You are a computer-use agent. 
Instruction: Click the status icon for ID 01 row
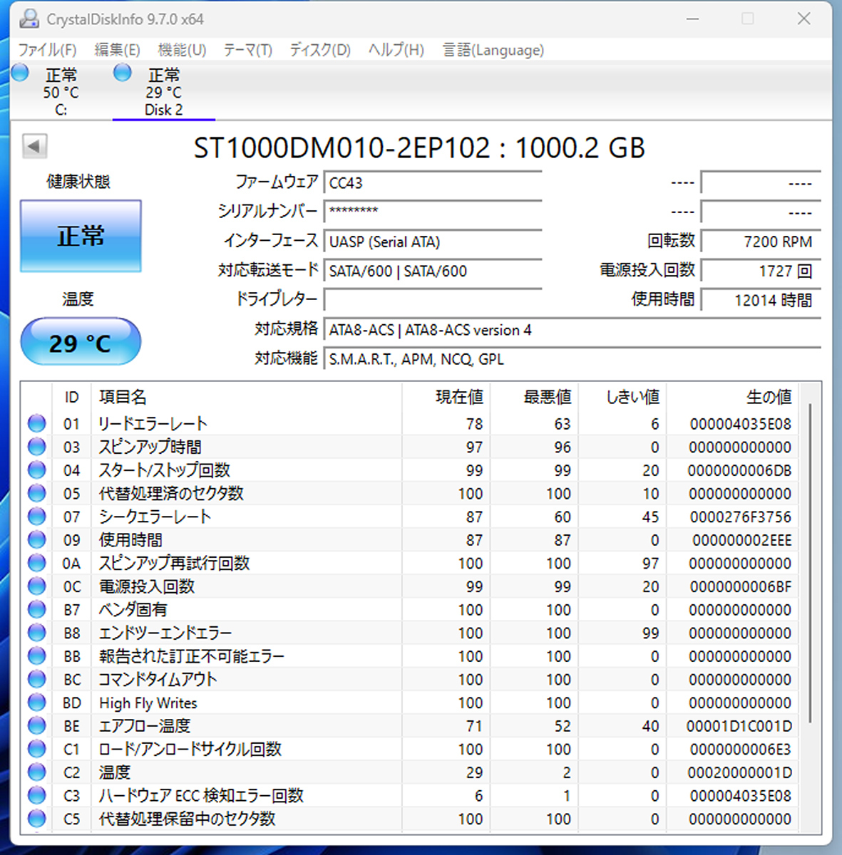coord(37,424)
